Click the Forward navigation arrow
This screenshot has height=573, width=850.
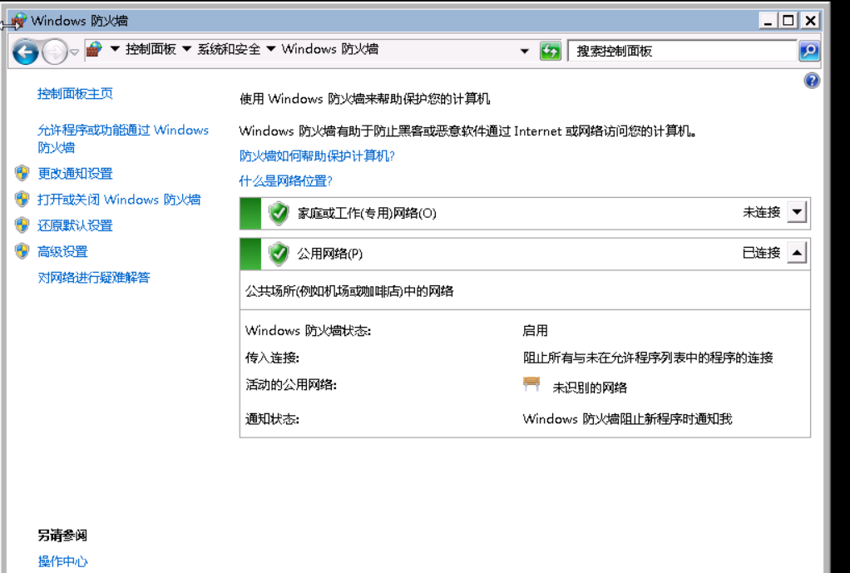[x=54, y=52]
